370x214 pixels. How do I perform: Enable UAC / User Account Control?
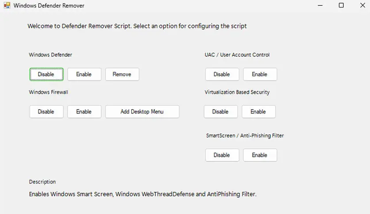click(260, 74)
